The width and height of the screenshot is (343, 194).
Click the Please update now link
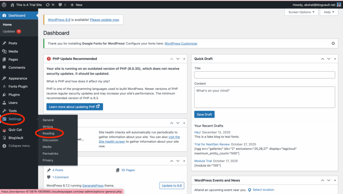pos(105,20)
